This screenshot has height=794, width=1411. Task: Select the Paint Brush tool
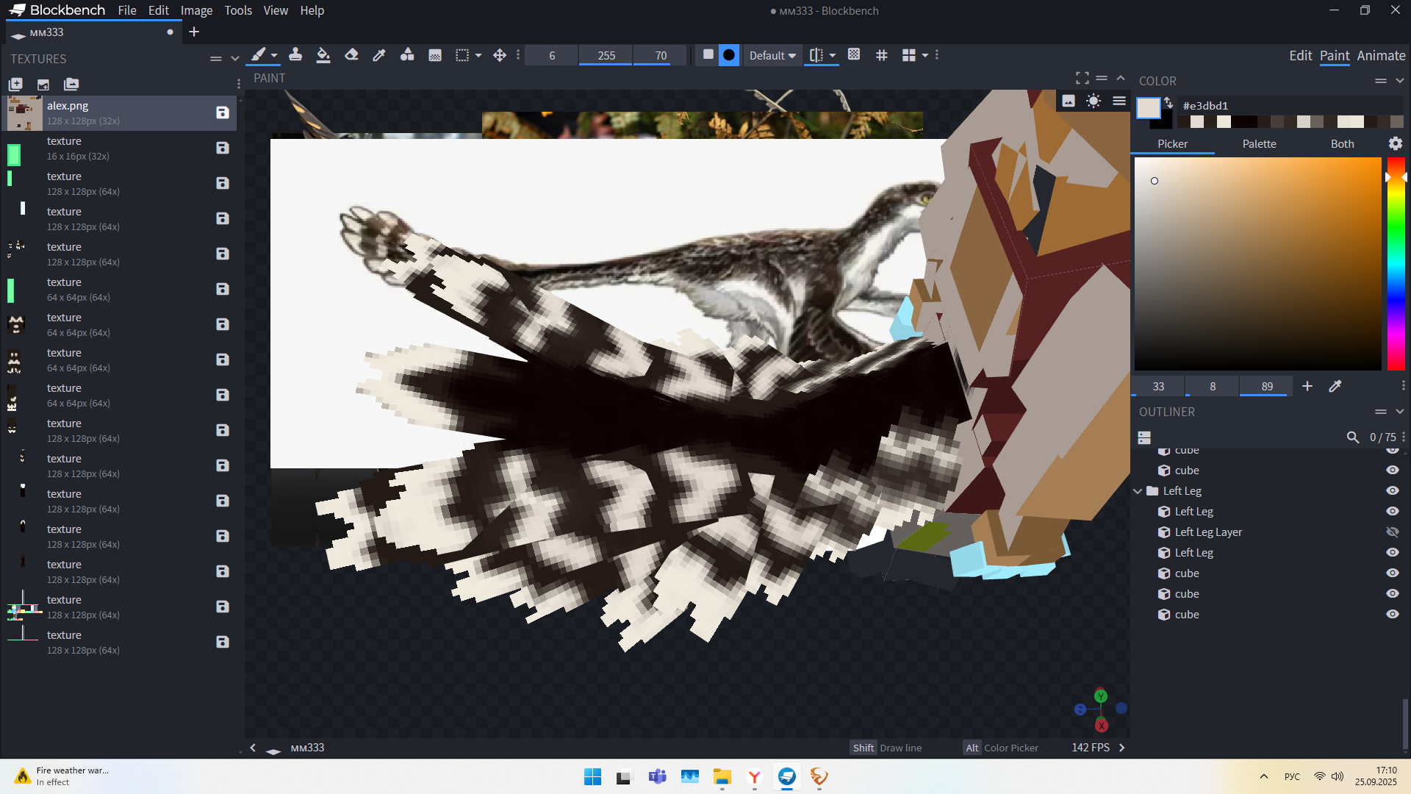tap(258, 55)
